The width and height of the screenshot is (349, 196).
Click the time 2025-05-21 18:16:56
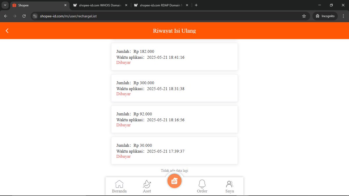166,120
